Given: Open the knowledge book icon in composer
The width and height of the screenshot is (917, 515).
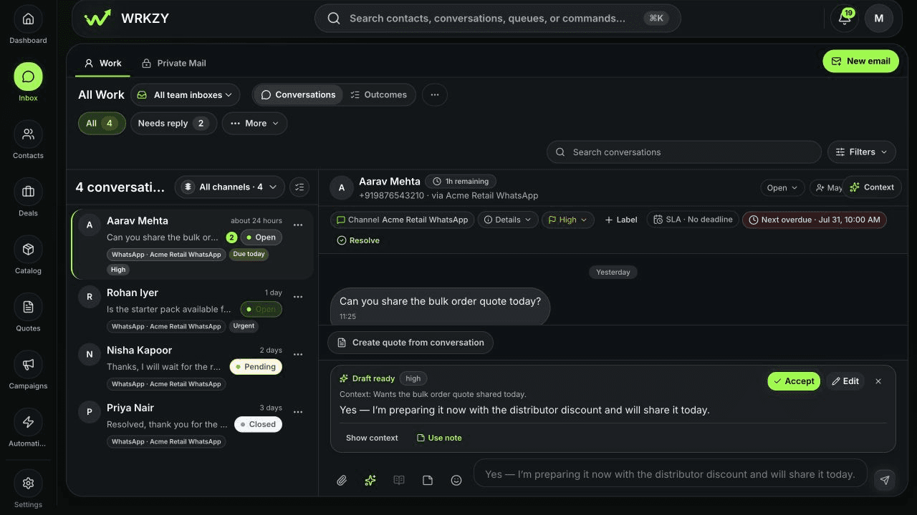Looking at the screenshot, I should 399,481.
